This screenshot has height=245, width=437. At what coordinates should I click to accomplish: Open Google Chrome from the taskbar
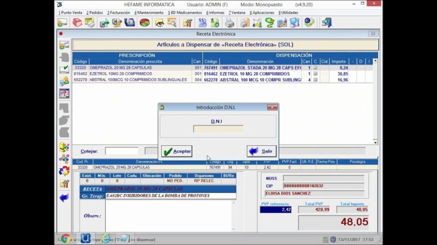tap(66, 239)
